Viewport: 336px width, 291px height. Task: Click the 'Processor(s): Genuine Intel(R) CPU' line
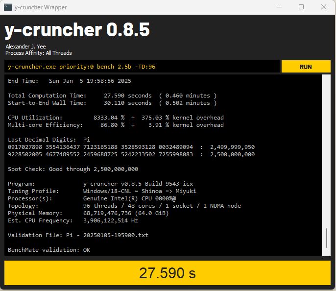pyautogui.click(x=92, y=198)
